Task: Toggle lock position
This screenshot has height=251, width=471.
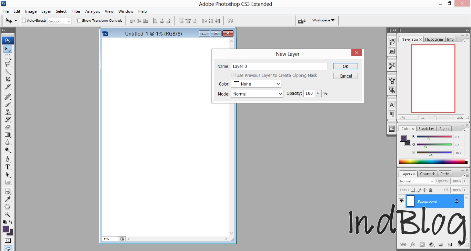Action: click(x=425, y=190)
